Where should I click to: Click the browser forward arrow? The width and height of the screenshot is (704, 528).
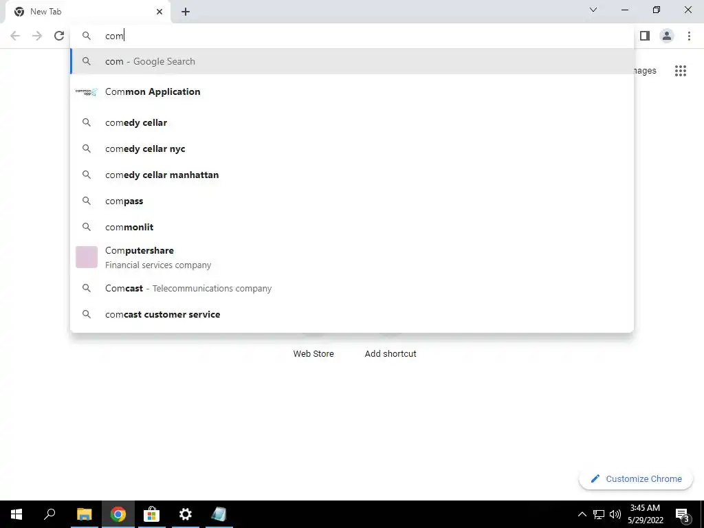point(37,36)
